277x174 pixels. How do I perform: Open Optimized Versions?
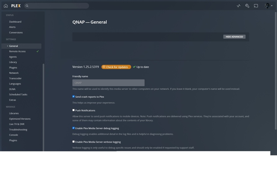coord(20,119)
